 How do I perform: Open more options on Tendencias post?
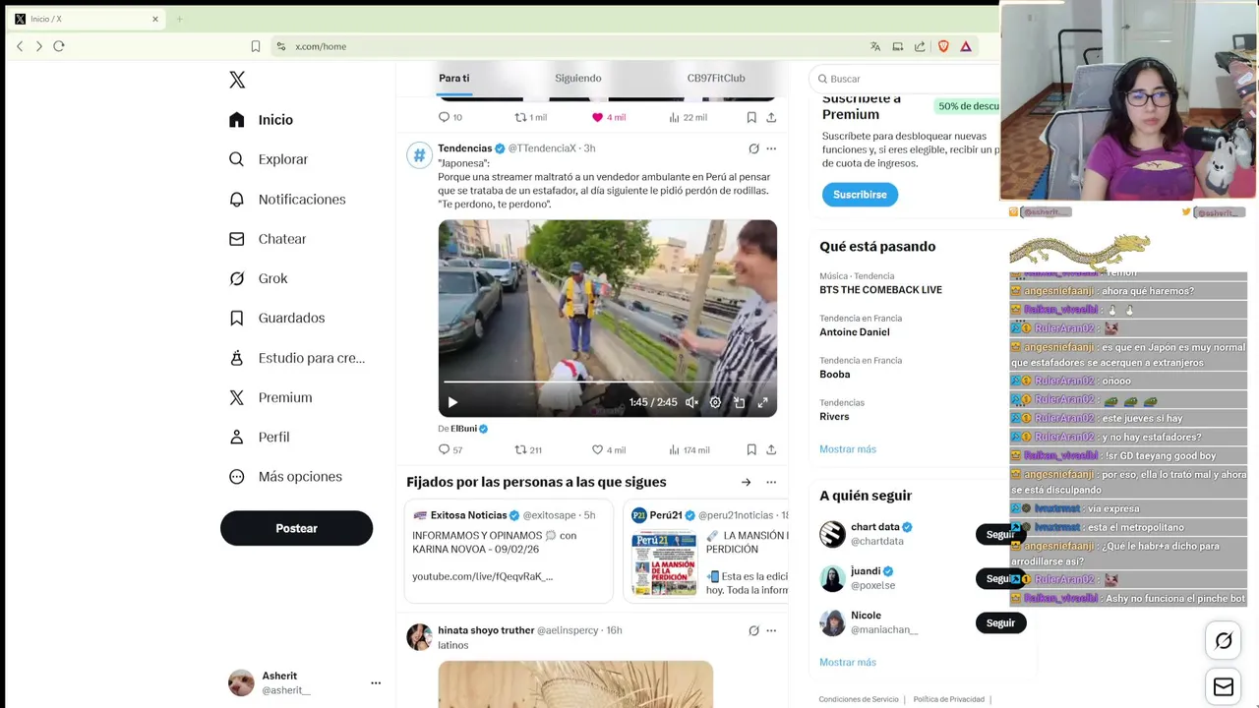tap(771, 148)
